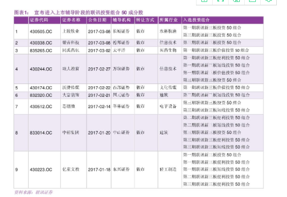Click the date 2017-03-02
This screenshot has height=197, width=287.
[x=99, y=50]
